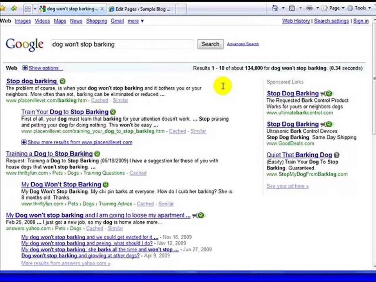Expand plus icon for more placervillevet results
The height and width of the screenshot is (282, 376).
(x=24, y=142)
